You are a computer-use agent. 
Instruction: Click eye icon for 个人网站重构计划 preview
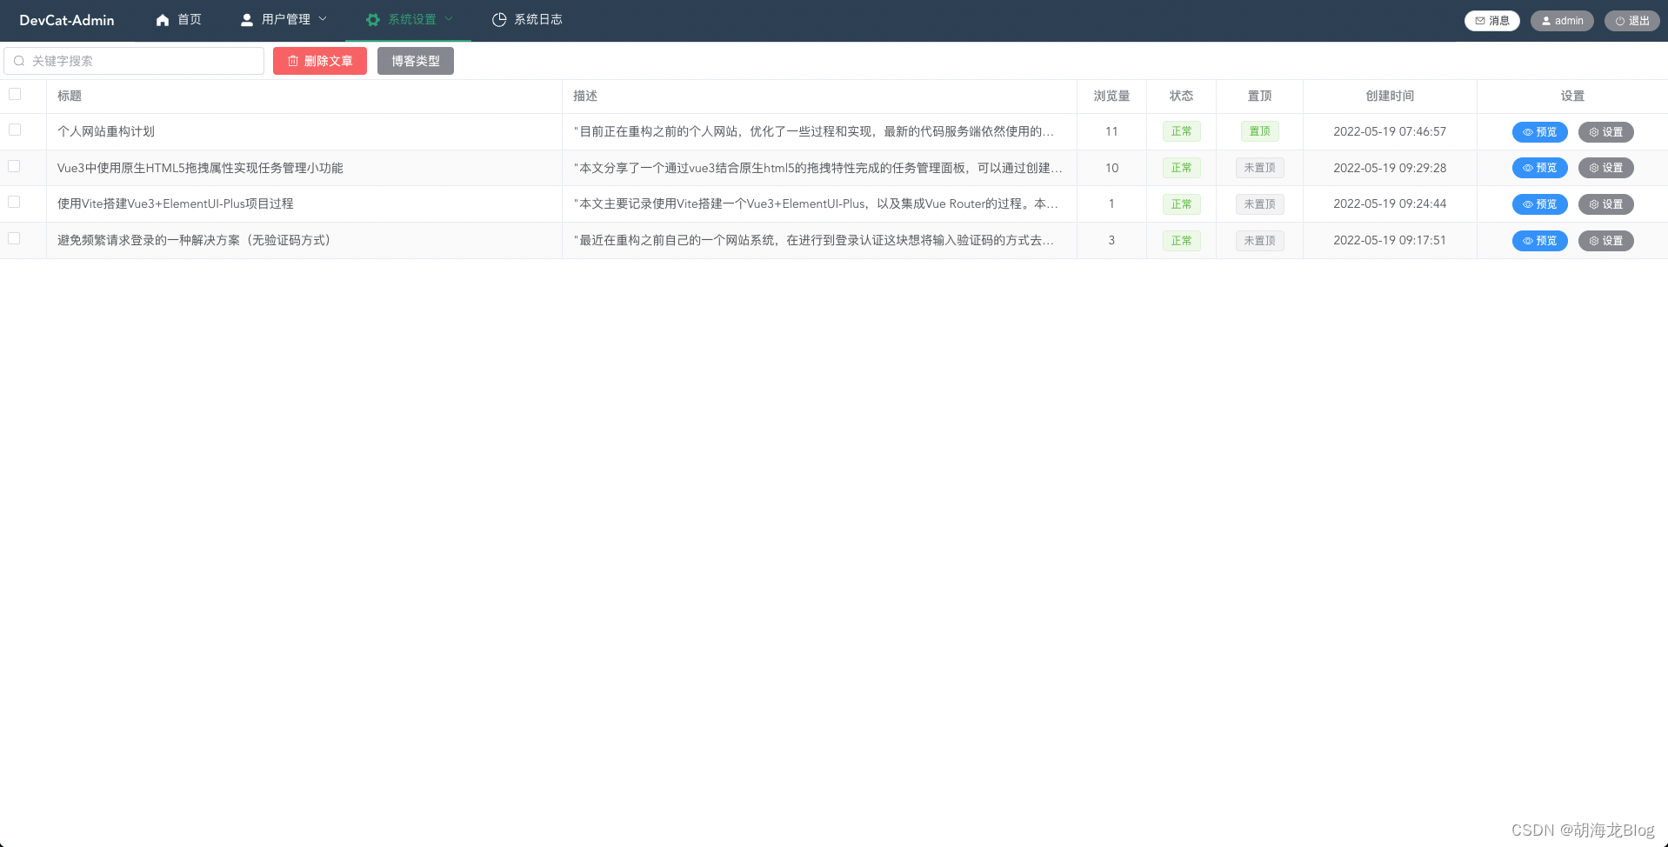tap(1528, 132)
